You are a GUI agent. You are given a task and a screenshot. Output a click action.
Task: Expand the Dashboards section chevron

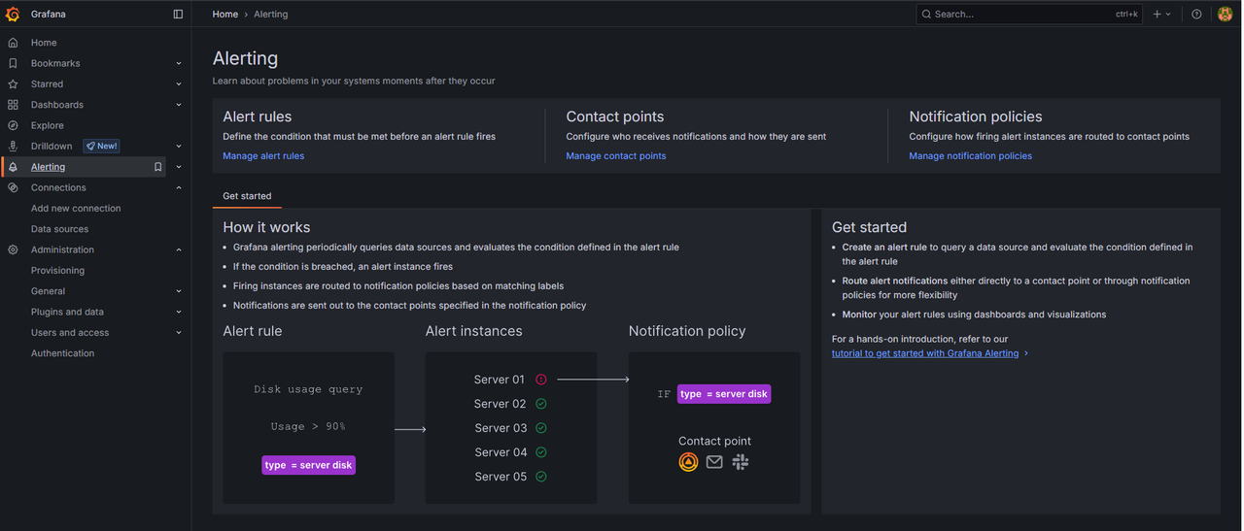[179, 105]
